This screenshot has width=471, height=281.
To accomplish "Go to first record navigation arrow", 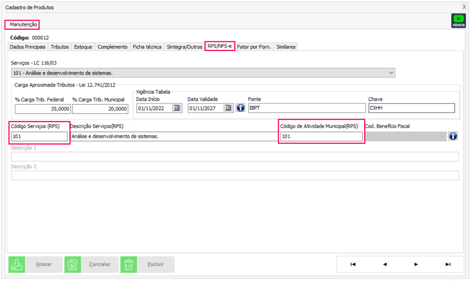I will tap(352, 264).
